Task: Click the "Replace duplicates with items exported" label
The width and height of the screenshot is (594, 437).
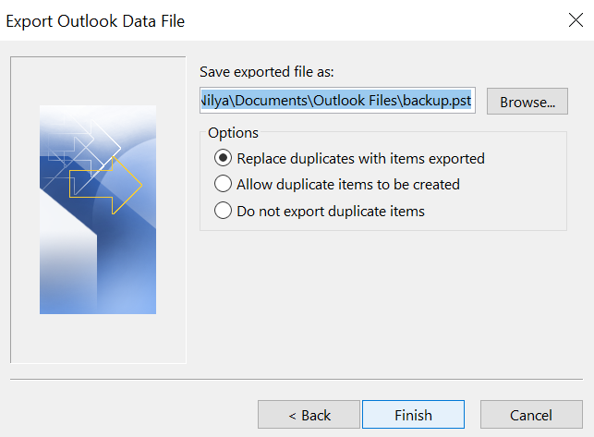Action: [360, 158]
